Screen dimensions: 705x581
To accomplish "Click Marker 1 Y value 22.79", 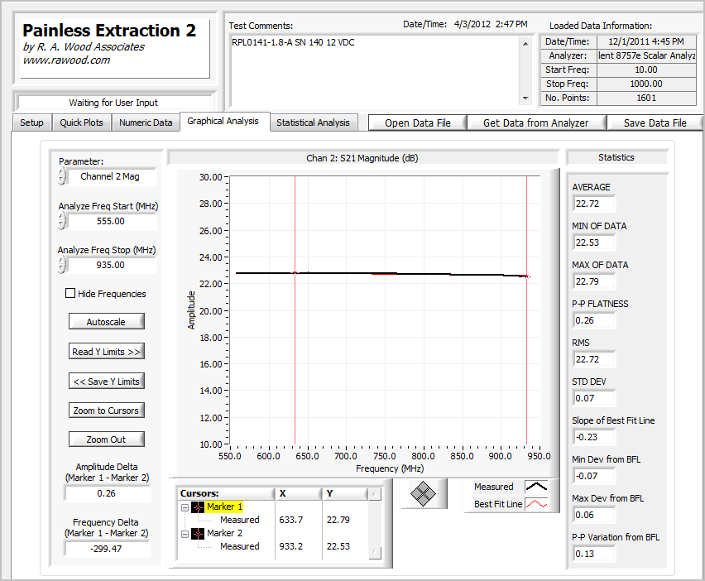I will pyautogui.click(x=338, y=520).
